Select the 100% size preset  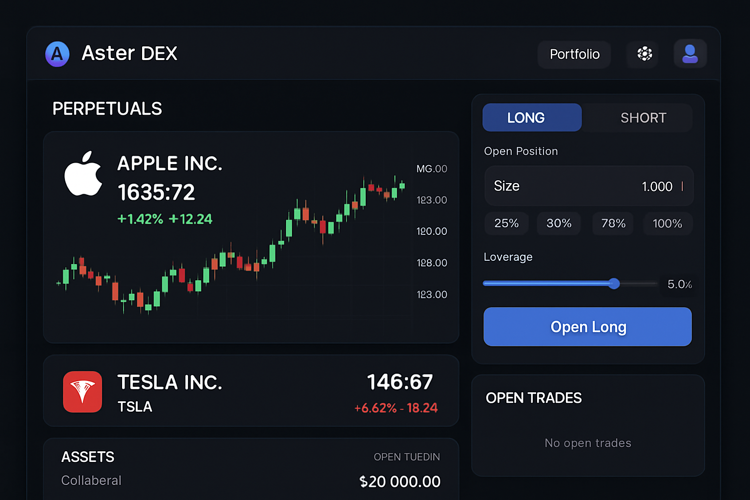click(667, 224)
